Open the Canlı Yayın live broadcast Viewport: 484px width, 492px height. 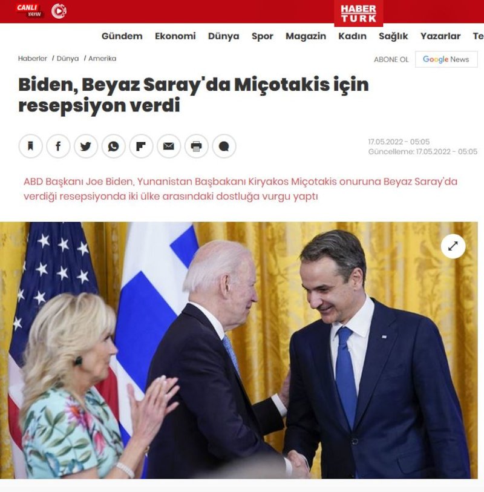click(29, 11)
